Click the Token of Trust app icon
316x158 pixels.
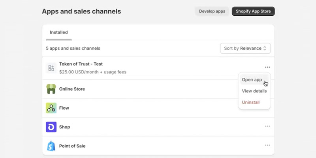(51, 68)
